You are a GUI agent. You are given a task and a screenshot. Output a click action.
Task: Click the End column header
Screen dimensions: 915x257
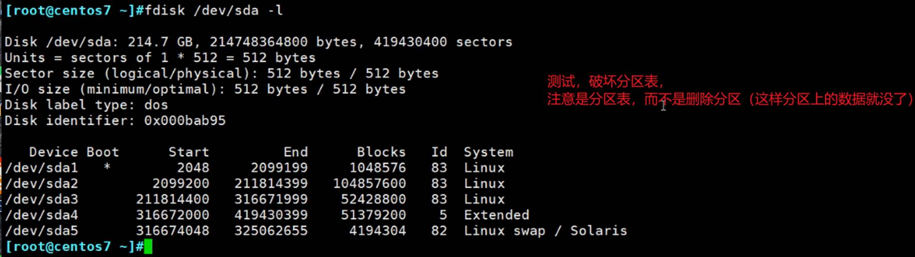tap(295, 152)
